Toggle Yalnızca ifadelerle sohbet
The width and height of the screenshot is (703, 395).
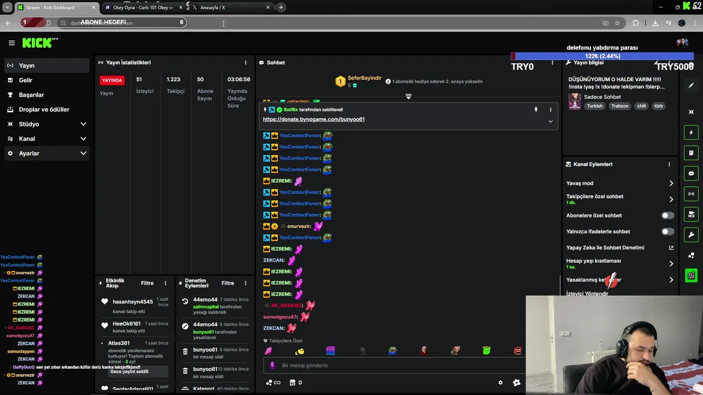click(667, 232)
